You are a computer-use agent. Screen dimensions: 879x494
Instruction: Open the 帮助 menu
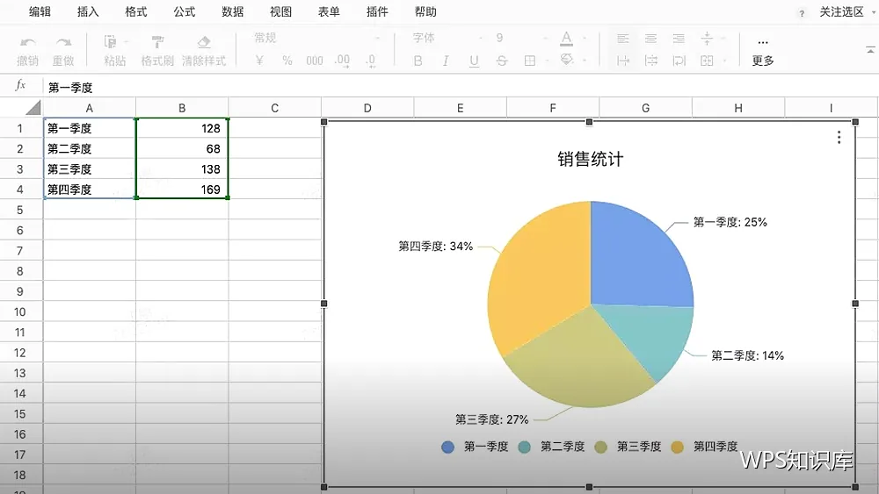coord(425,11)
